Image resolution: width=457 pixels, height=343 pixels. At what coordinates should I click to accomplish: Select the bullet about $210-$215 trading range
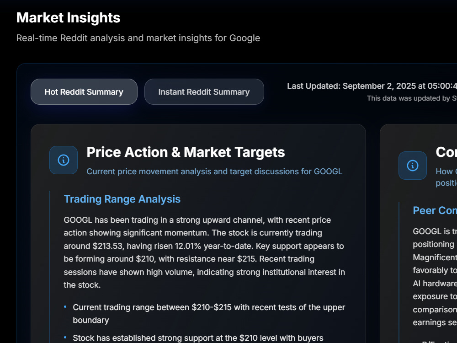(x=209, y=314)
